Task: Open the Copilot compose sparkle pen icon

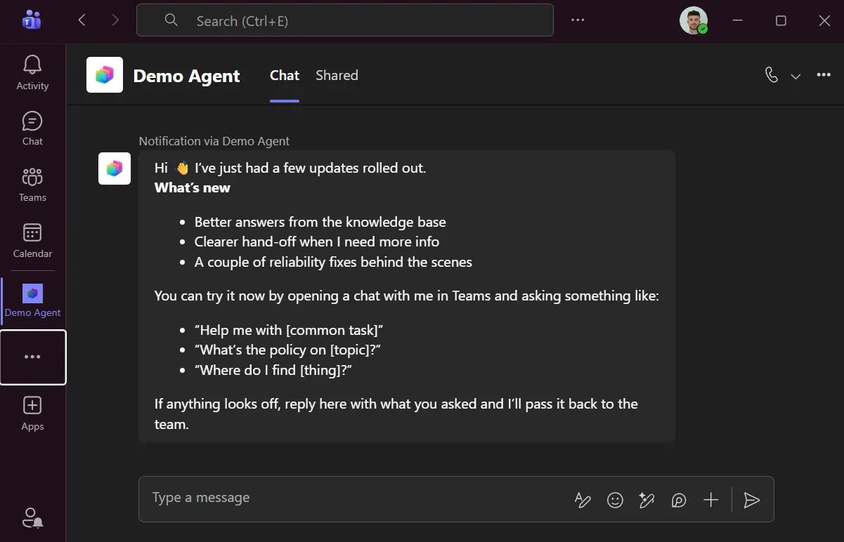Action: point(647,500)
